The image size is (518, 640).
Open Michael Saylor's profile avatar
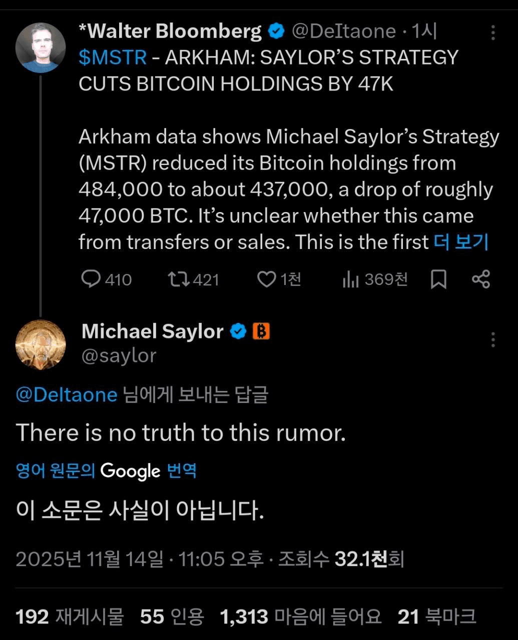[40, 345]
